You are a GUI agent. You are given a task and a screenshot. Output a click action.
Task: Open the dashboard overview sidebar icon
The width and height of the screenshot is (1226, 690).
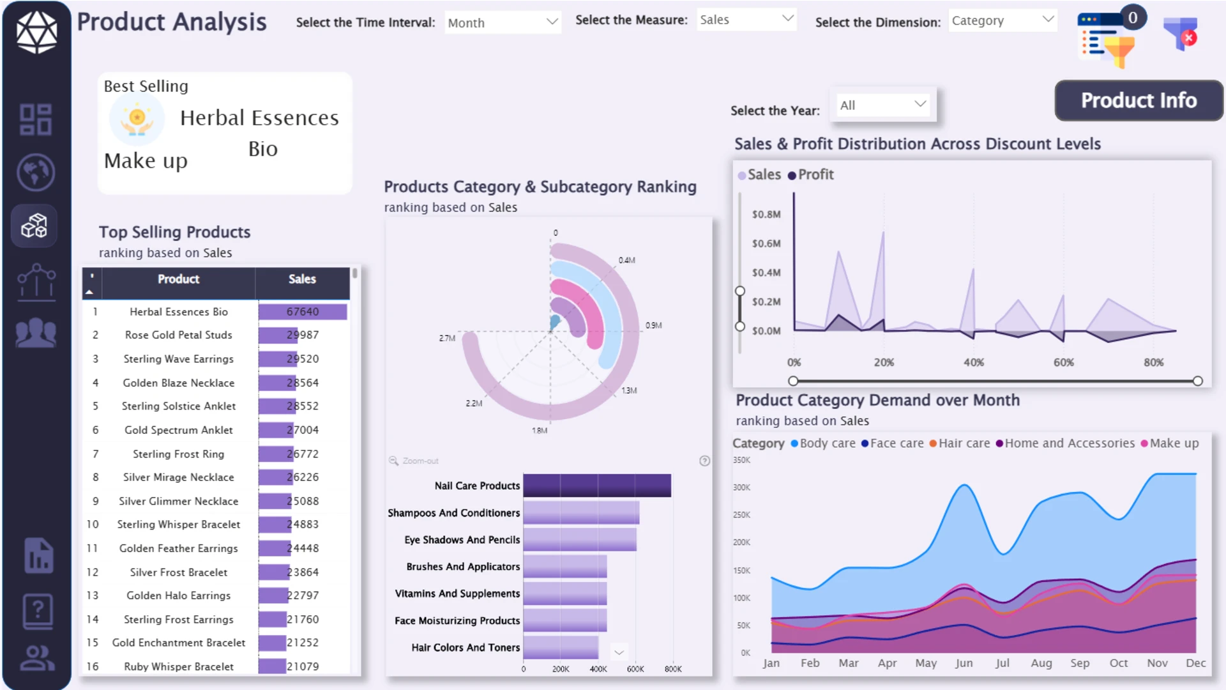36,119
